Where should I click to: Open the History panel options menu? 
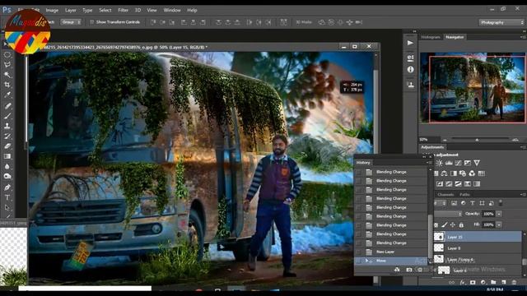click(429, 163)
